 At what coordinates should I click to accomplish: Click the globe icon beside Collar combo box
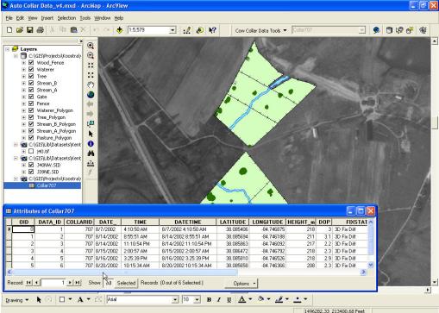pos(376,30)
